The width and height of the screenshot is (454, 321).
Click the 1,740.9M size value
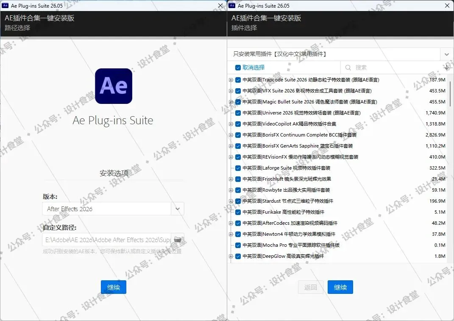435,113
